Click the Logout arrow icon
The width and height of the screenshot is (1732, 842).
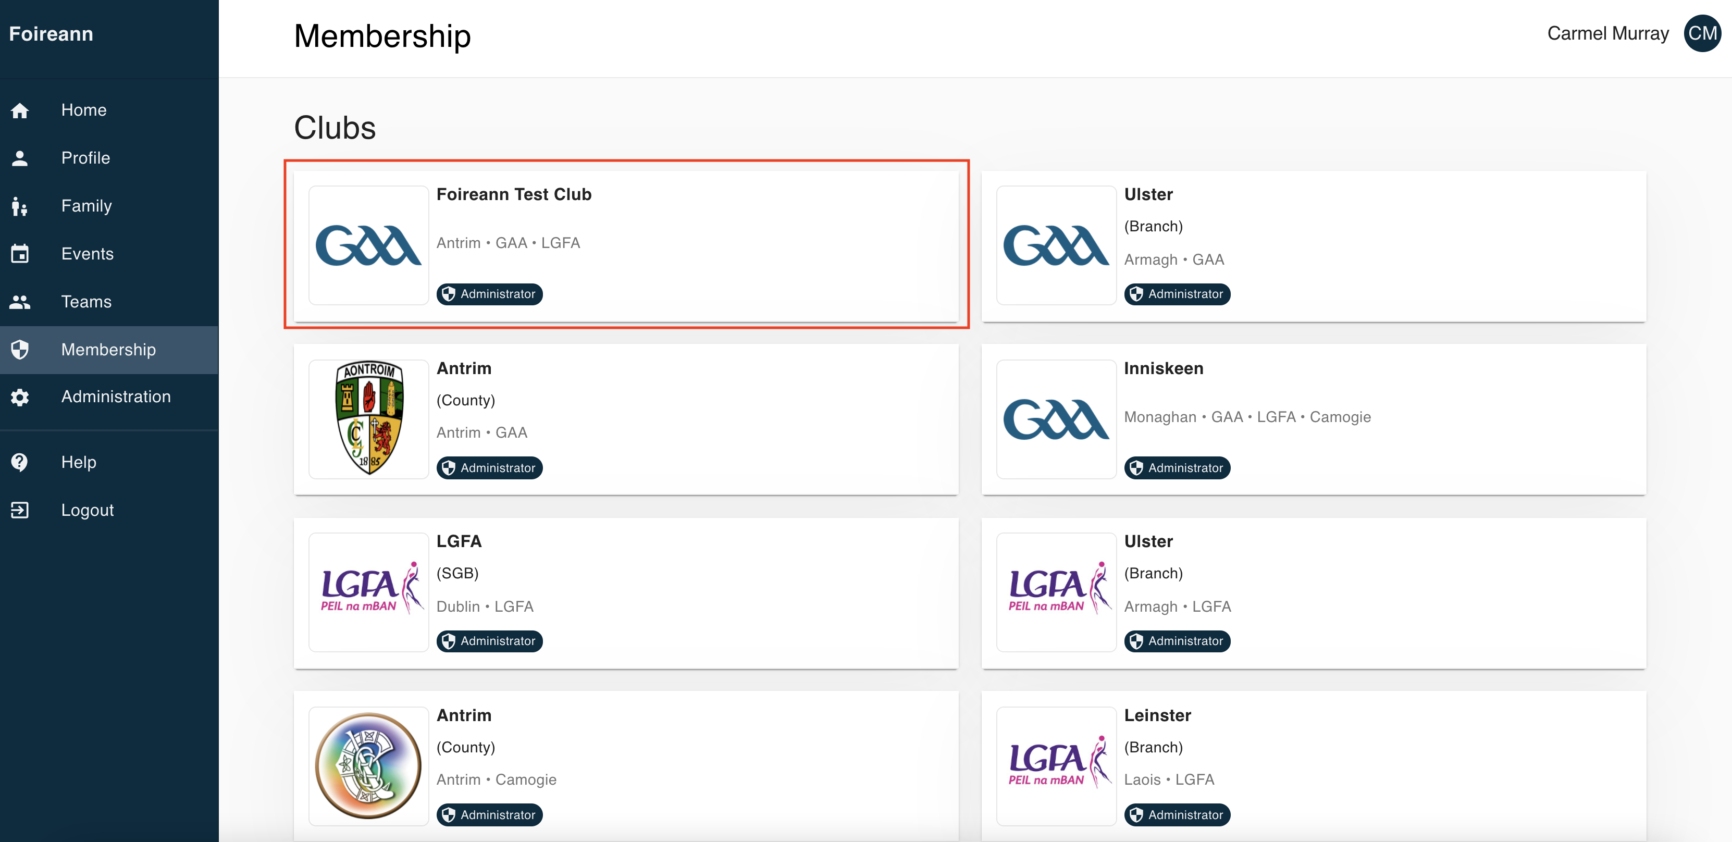point(20,511)
